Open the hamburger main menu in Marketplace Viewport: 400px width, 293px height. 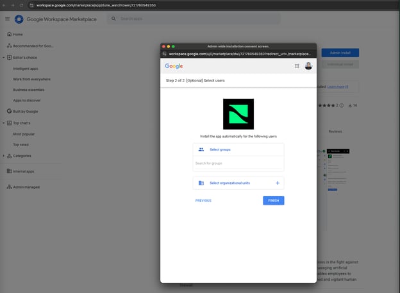[x=8, y=19]
